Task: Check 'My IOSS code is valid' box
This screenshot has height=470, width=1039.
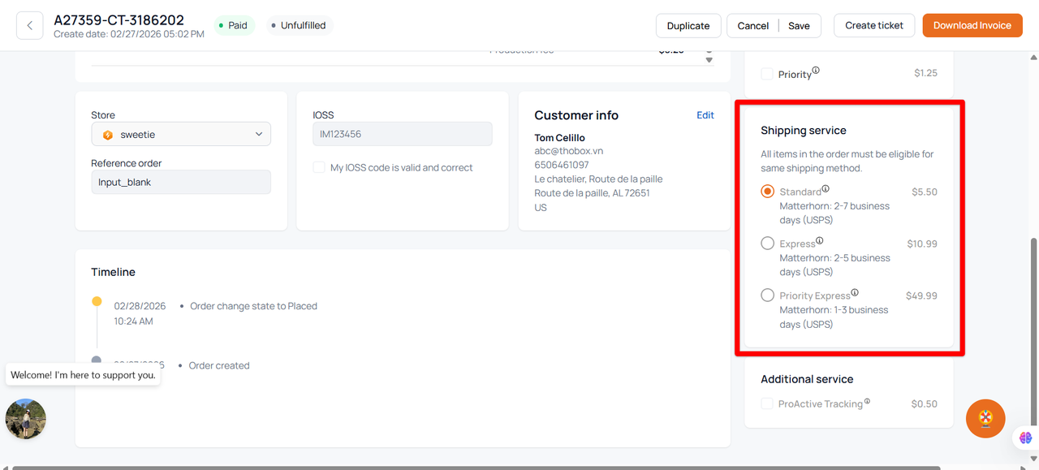Action: [319, 167]
